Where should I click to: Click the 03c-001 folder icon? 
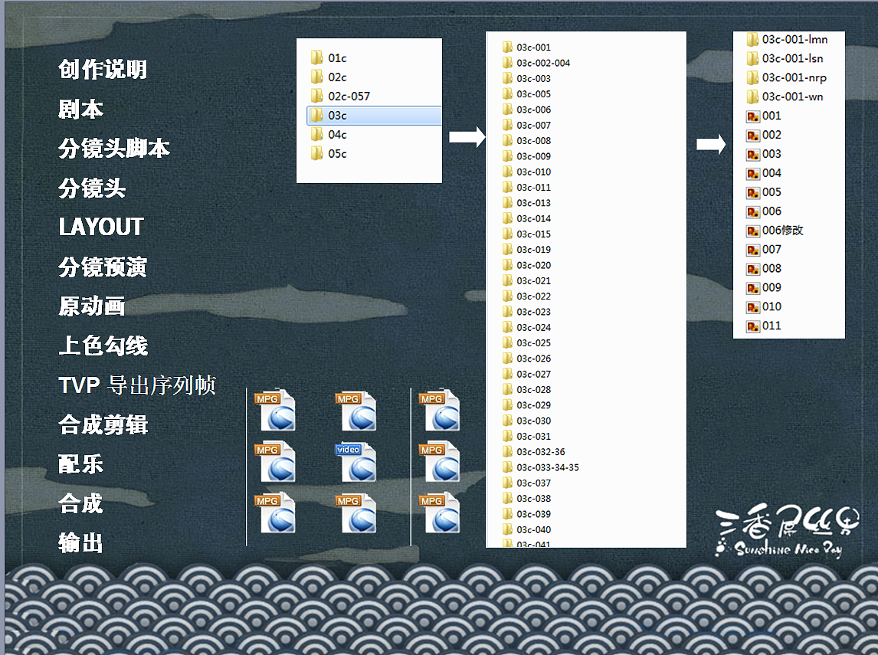507,47
